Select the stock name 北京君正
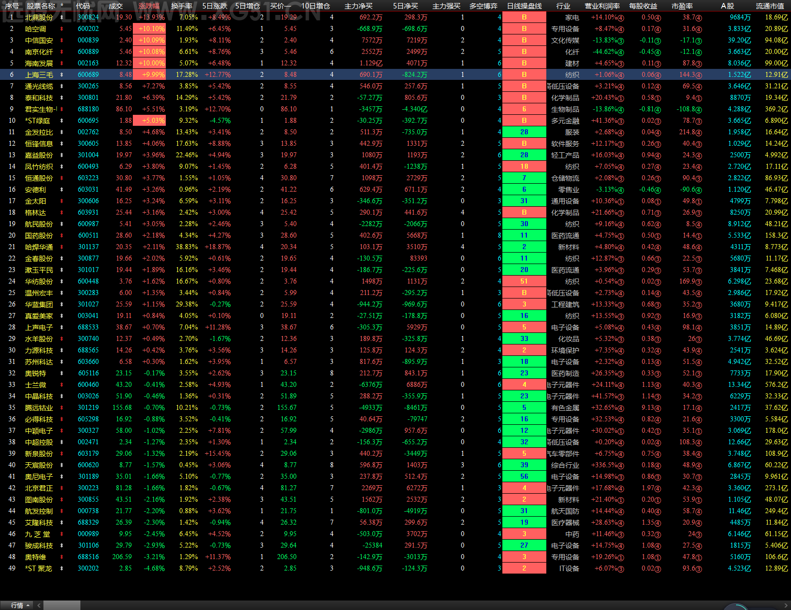The width and height of the screenshot is (791, 610). [39, 488]
